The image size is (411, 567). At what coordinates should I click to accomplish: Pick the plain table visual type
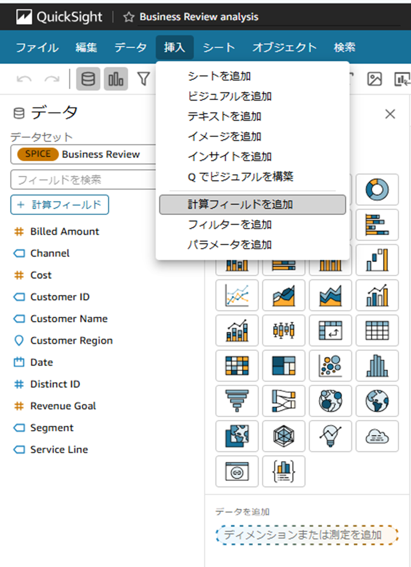tap(377, 330)
